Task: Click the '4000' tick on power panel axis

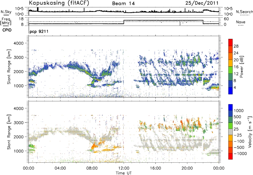Action: tap(18, 43)
